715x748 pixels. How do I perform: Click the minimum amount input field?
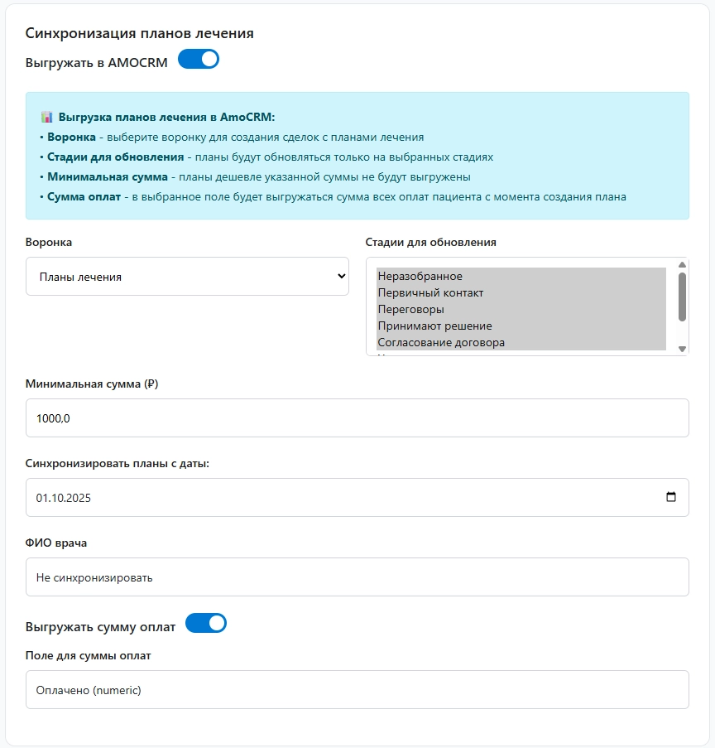pyautogui.click(x=356, y=417)
